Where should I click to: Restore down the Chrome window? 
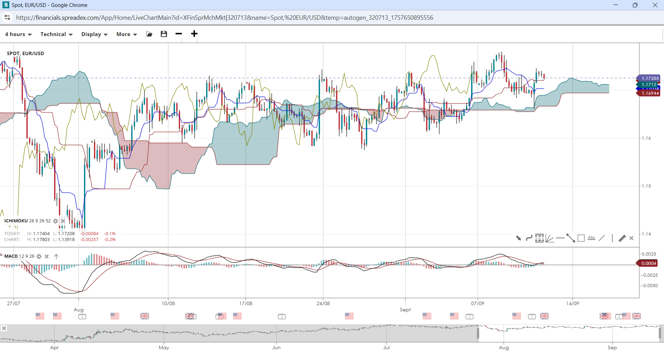(x=635, y=5)
